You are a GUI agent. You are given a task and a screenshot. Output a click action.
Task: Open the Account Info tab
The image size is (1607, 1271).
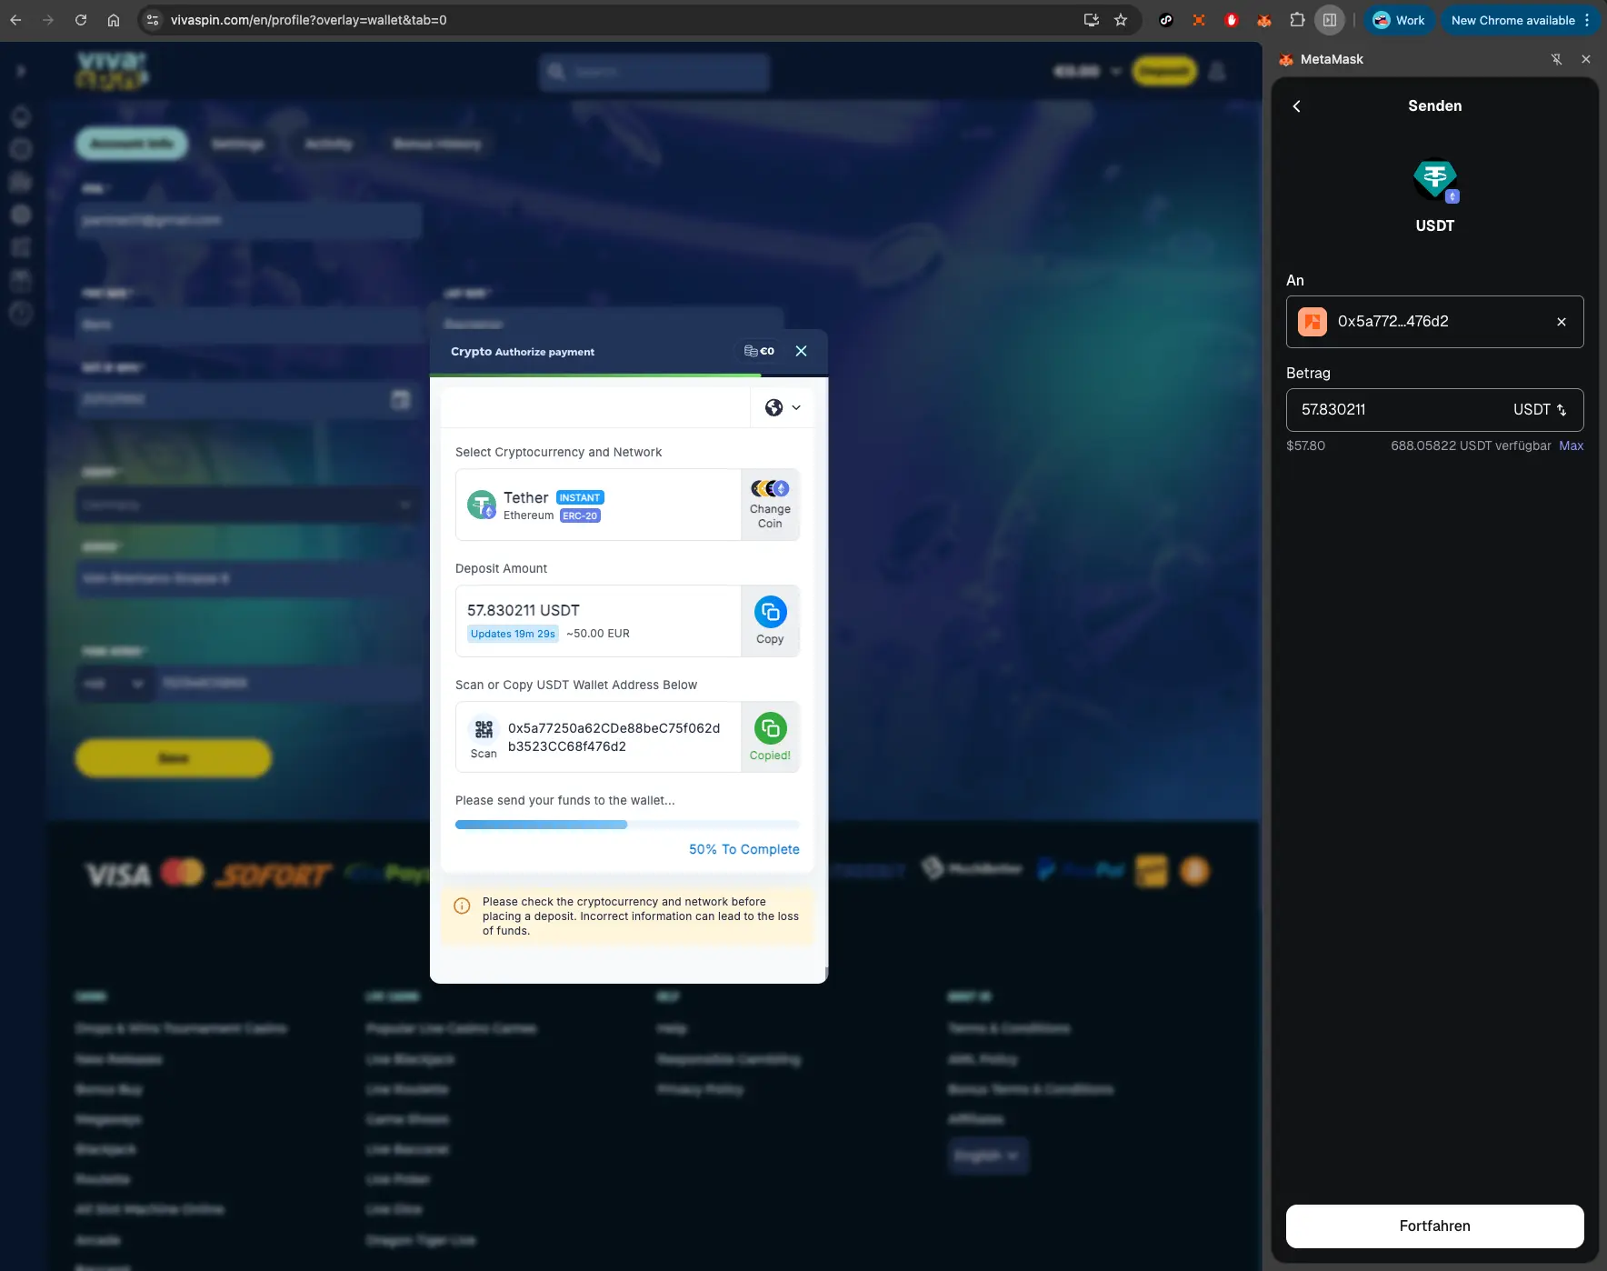pos(132,144)
